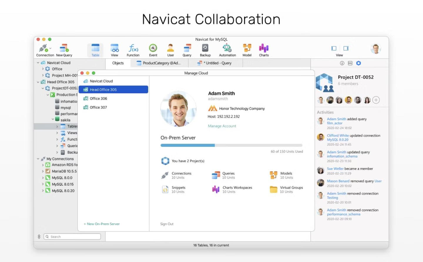Image resolution: width=423 pixels, height=262 pixels.
Task: Click Connections units icon in Manage Cloud
Action: pos(165,175)
